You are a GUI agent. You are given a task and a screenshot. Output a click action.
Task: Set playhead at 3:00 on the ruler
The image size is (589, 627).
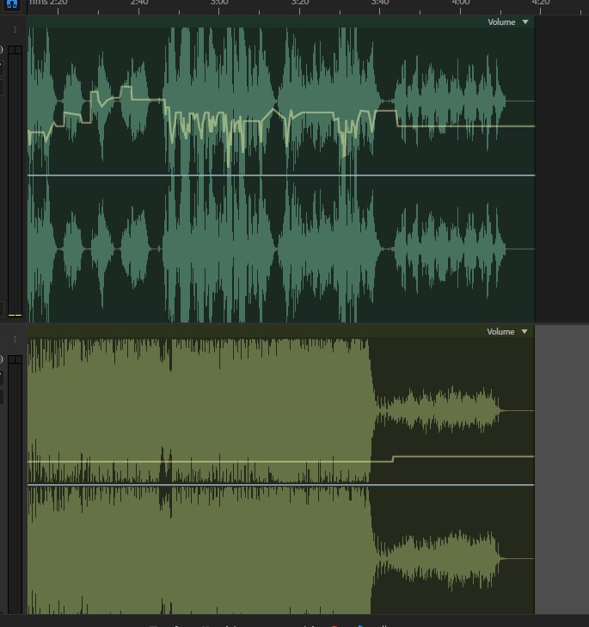pos(219,3)
